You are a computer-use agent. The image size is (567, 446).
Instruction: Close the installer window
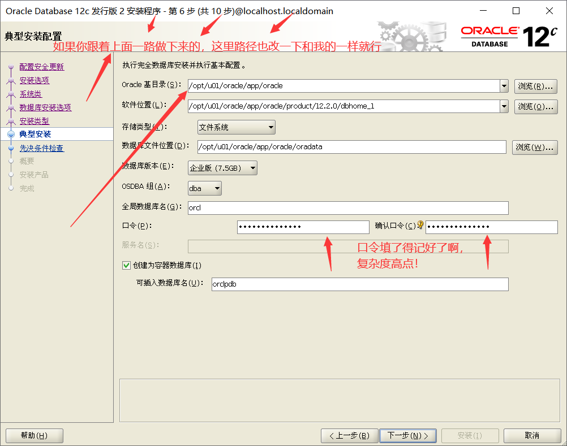549,11
